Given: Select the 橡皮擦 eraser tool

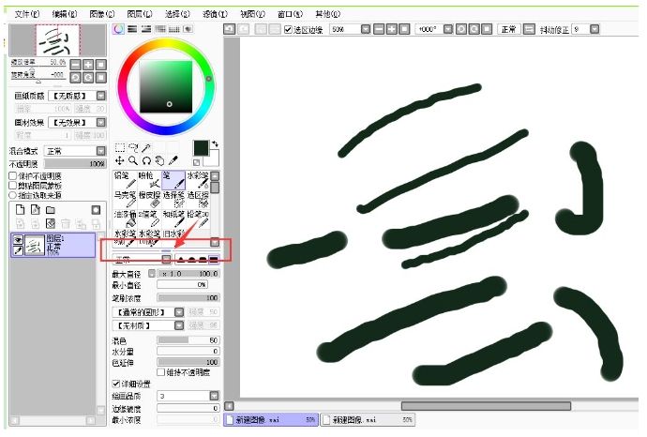Looking at the screenshot, I should pyautogui.click(x=149, y=200).
